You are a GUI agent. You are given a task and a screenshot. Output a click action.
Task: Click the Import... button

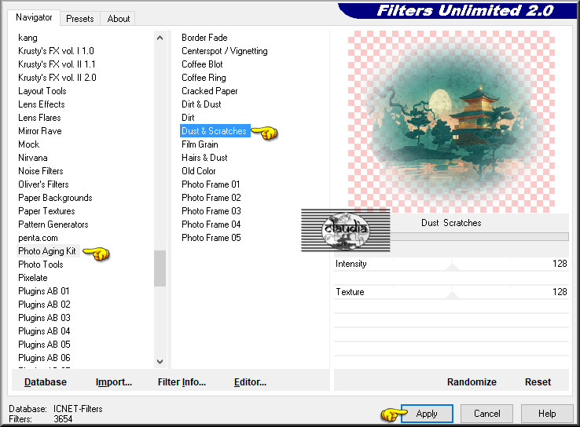(113, 382)
